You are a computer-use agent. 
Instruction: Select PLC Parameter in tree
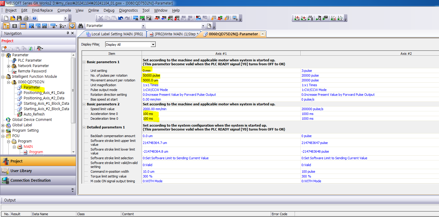click(30, 60)
